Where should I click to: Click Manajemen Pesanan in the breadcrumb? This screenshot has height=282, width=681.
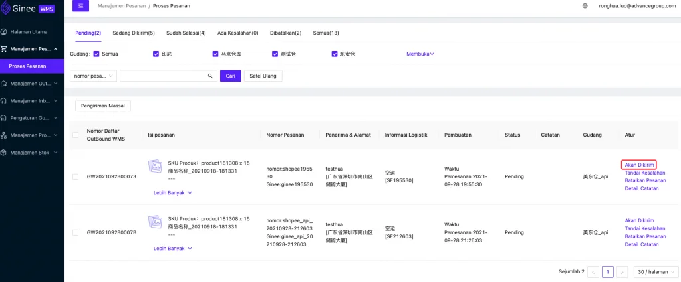coord(122,6)
